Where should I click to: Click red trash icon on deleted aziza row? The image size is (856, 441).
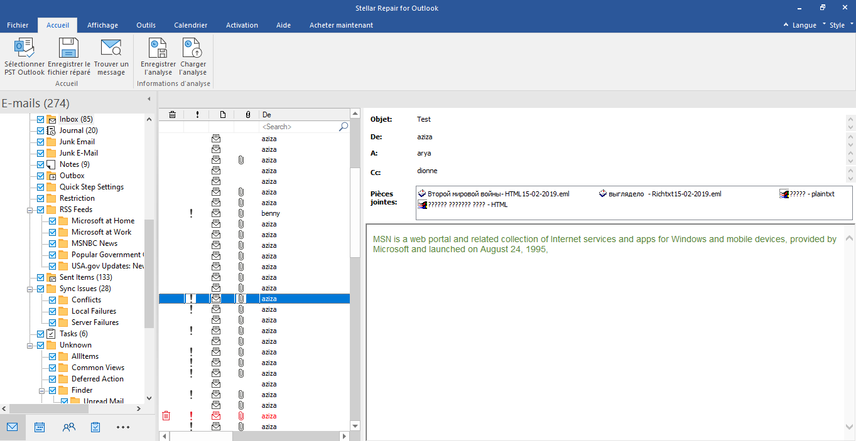[166, 416]
